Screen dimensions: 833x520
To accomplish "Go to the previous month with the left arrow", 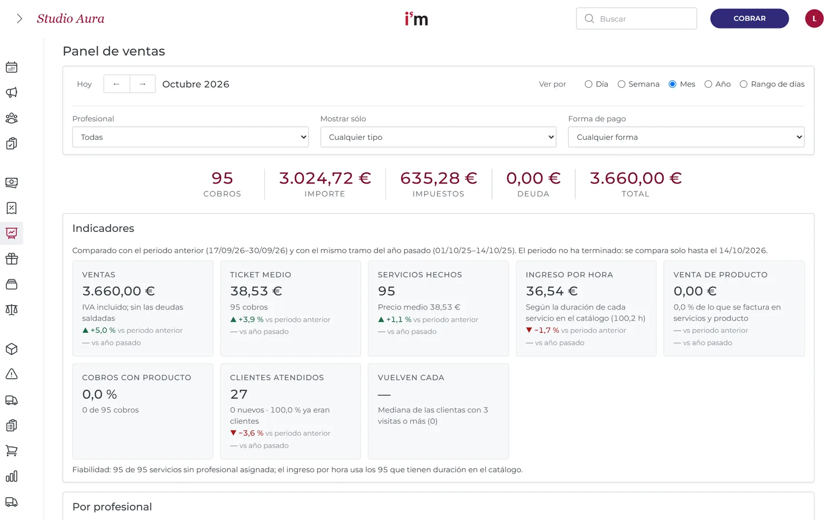I will [x=117, y=84].
